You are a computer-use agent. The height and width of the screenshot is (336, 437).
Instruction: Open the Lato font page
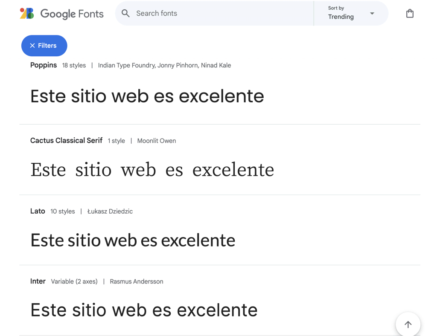38,211
